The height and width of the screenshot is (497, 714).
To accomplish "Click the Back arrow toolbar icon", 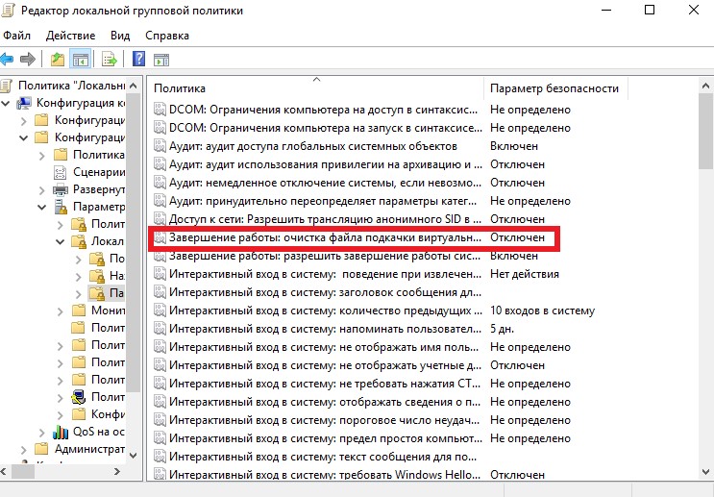I will point(8,60).
